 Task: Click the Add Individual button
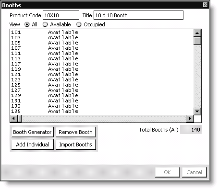[32, 145]
